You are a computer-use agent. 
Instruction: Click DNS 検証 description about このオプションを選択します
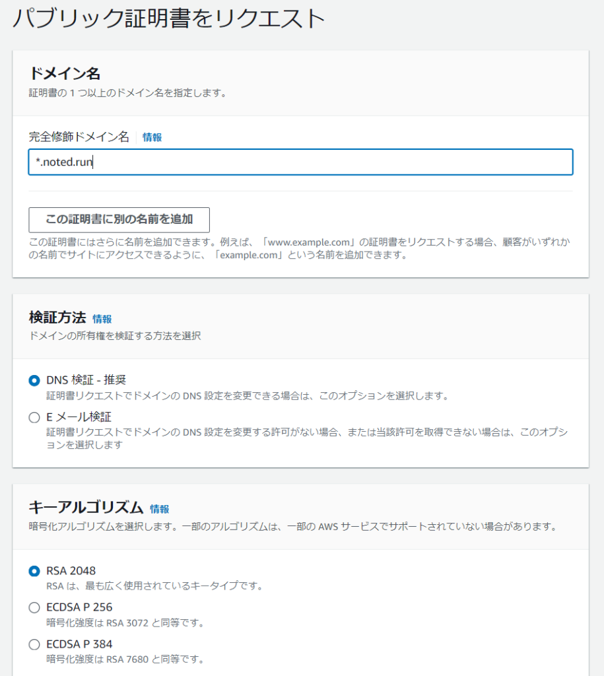point(248,395)
